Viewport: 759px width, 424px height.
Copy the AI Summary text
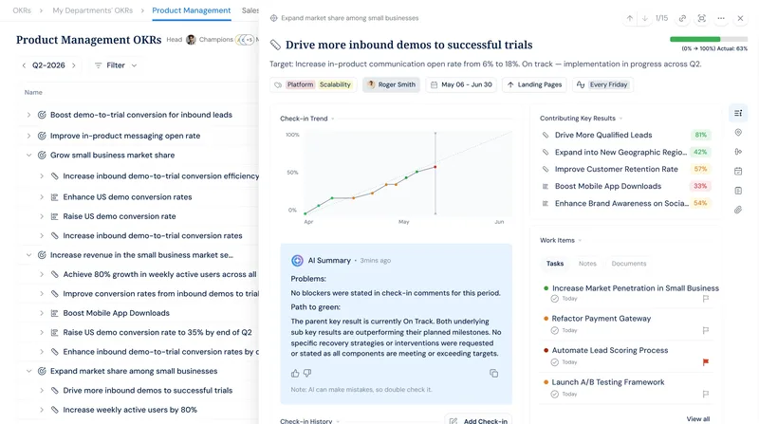493,373
